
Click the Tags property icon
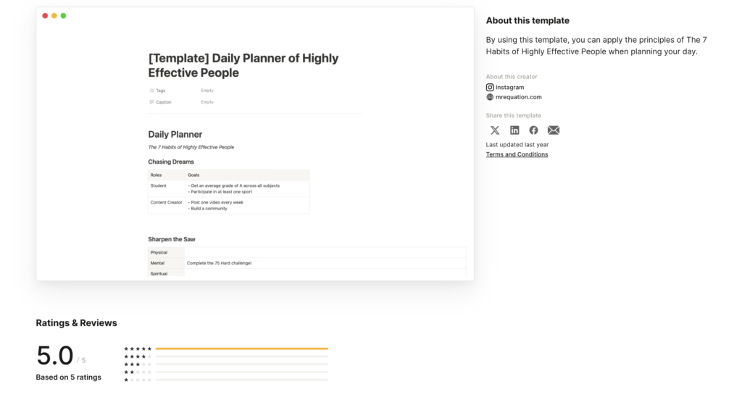pos(151,91)
